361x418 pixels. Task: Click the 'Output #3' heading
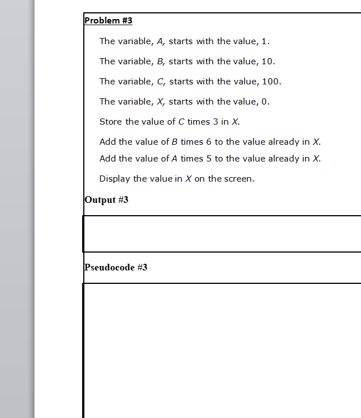coord(106,199)
